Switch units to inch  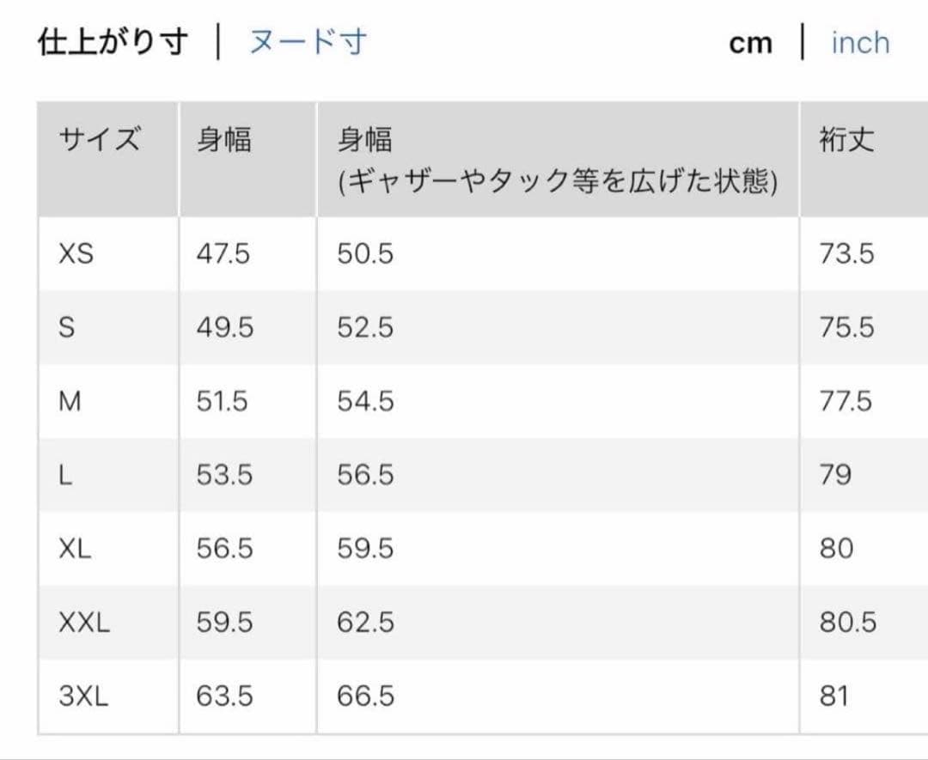[860, 43]
